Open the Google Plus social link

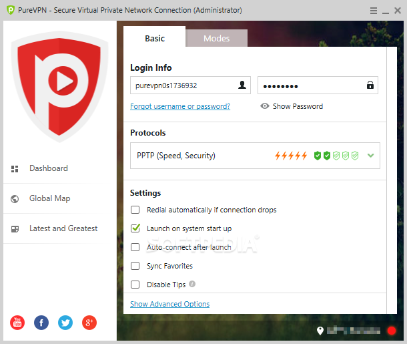click(x=89, y=323)
